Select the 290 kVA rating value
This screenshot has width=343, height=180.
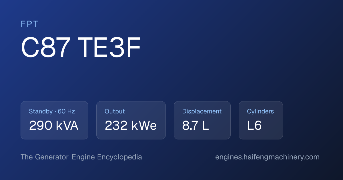coord(53,126)
